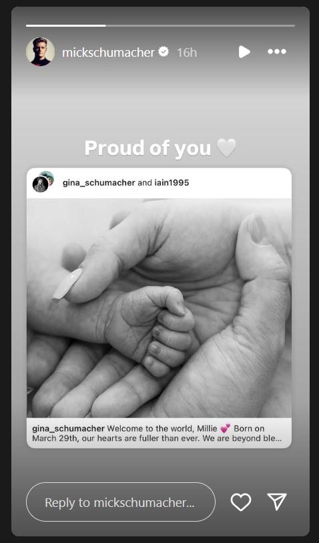Screen dimensions: 319x543
Task: Open gina_schumacher profile from post header
Action: pos(99,182)
